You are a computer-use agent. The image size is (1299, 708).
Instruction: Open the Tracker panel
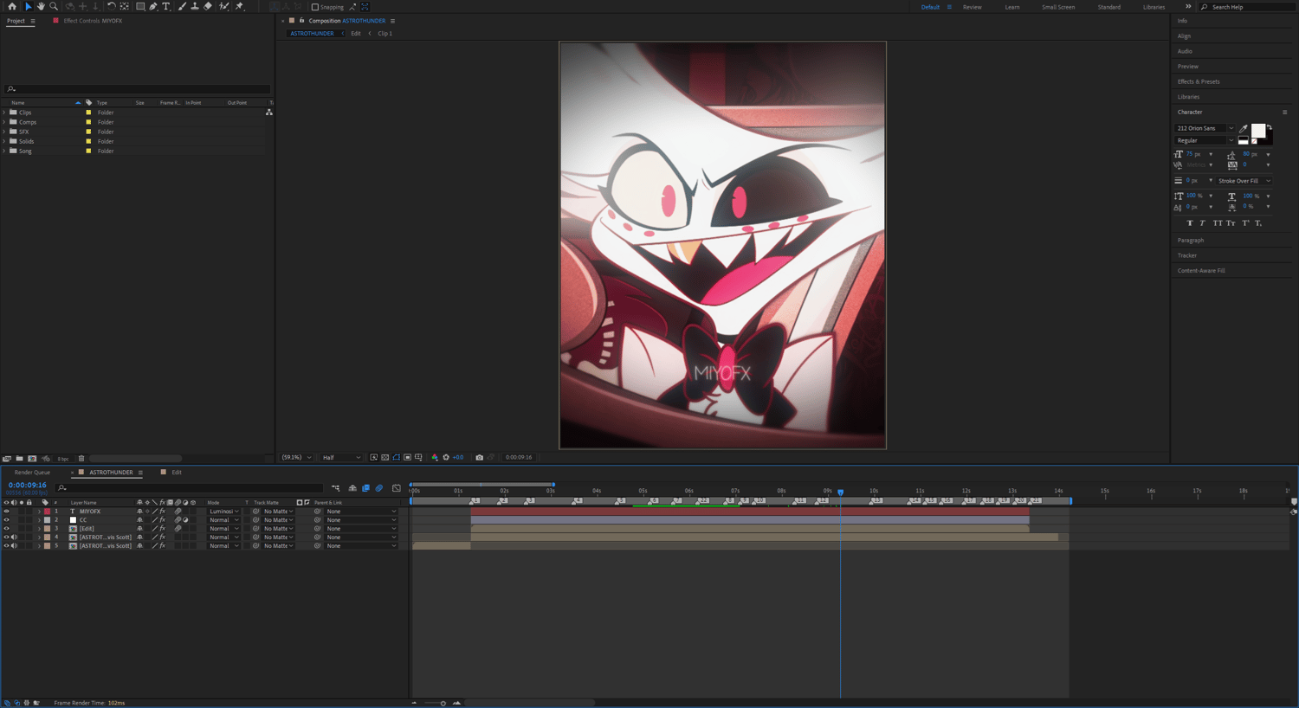[1187, 255]
